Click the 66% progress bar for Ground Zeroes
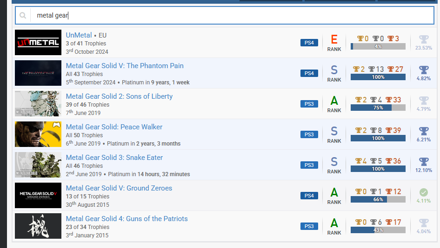The width and height of the screenshot is (440, 248). pyautogui.click(x=378, y=199)
